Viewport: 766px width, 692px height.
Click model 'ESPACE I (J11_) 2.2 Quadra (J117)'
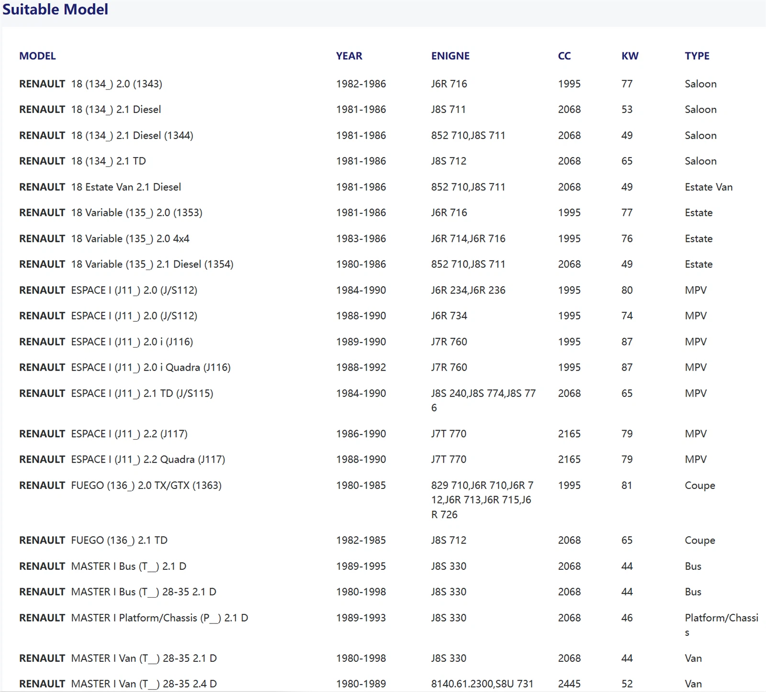coord(148,459)
